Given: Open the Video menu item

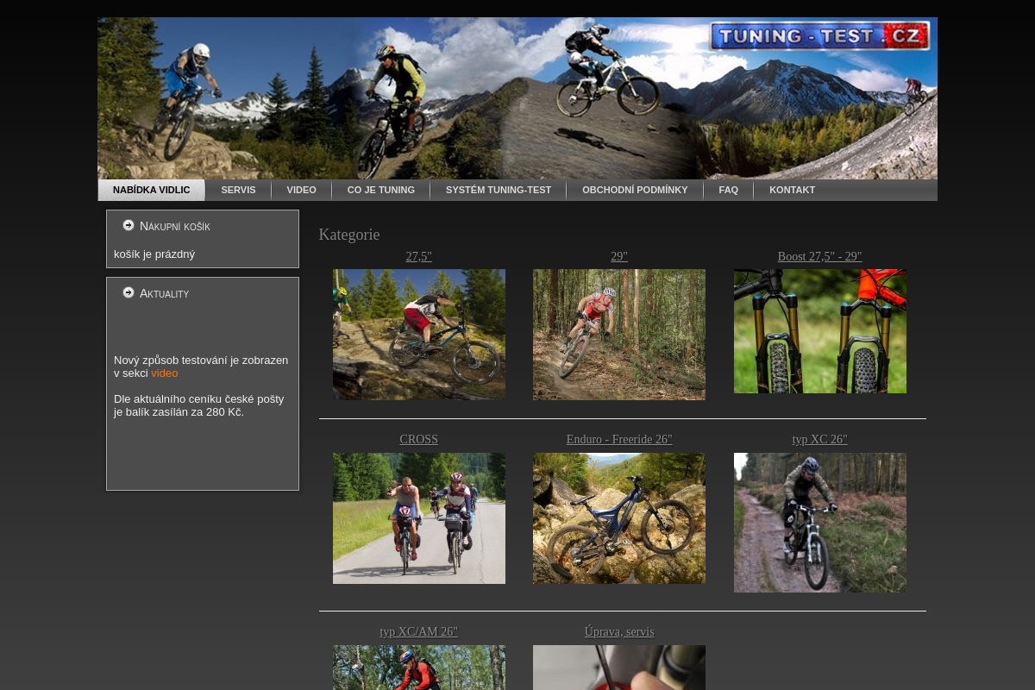Looking at the screenshot, I should 301,190.
